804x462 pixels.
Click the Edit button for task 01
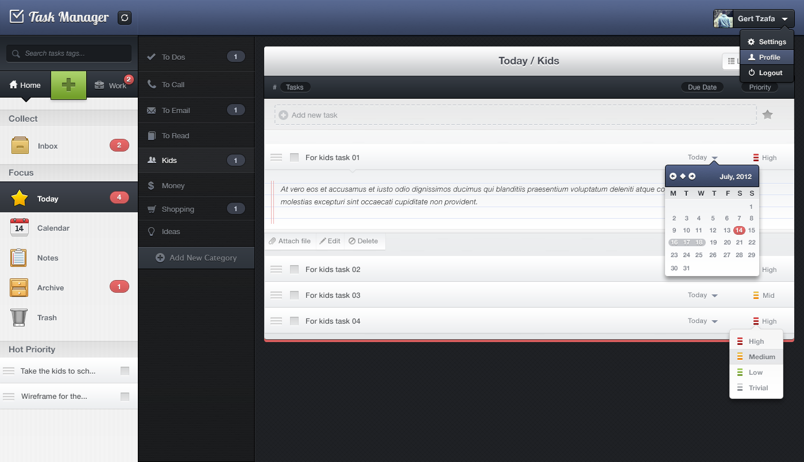(330, 241)
